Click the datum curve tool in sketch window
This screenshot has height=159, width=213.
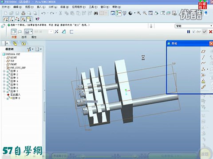pyautogui.click(x=203, y=63)
